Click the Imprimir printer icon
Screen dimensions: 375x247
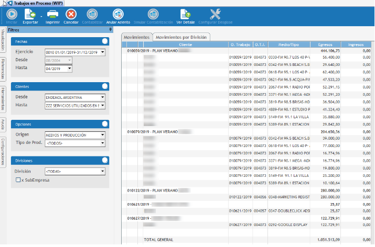pyautogui.click(x=52, y=15)
